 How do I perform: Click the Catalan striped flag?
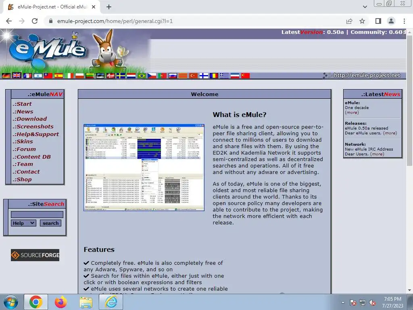183,75
